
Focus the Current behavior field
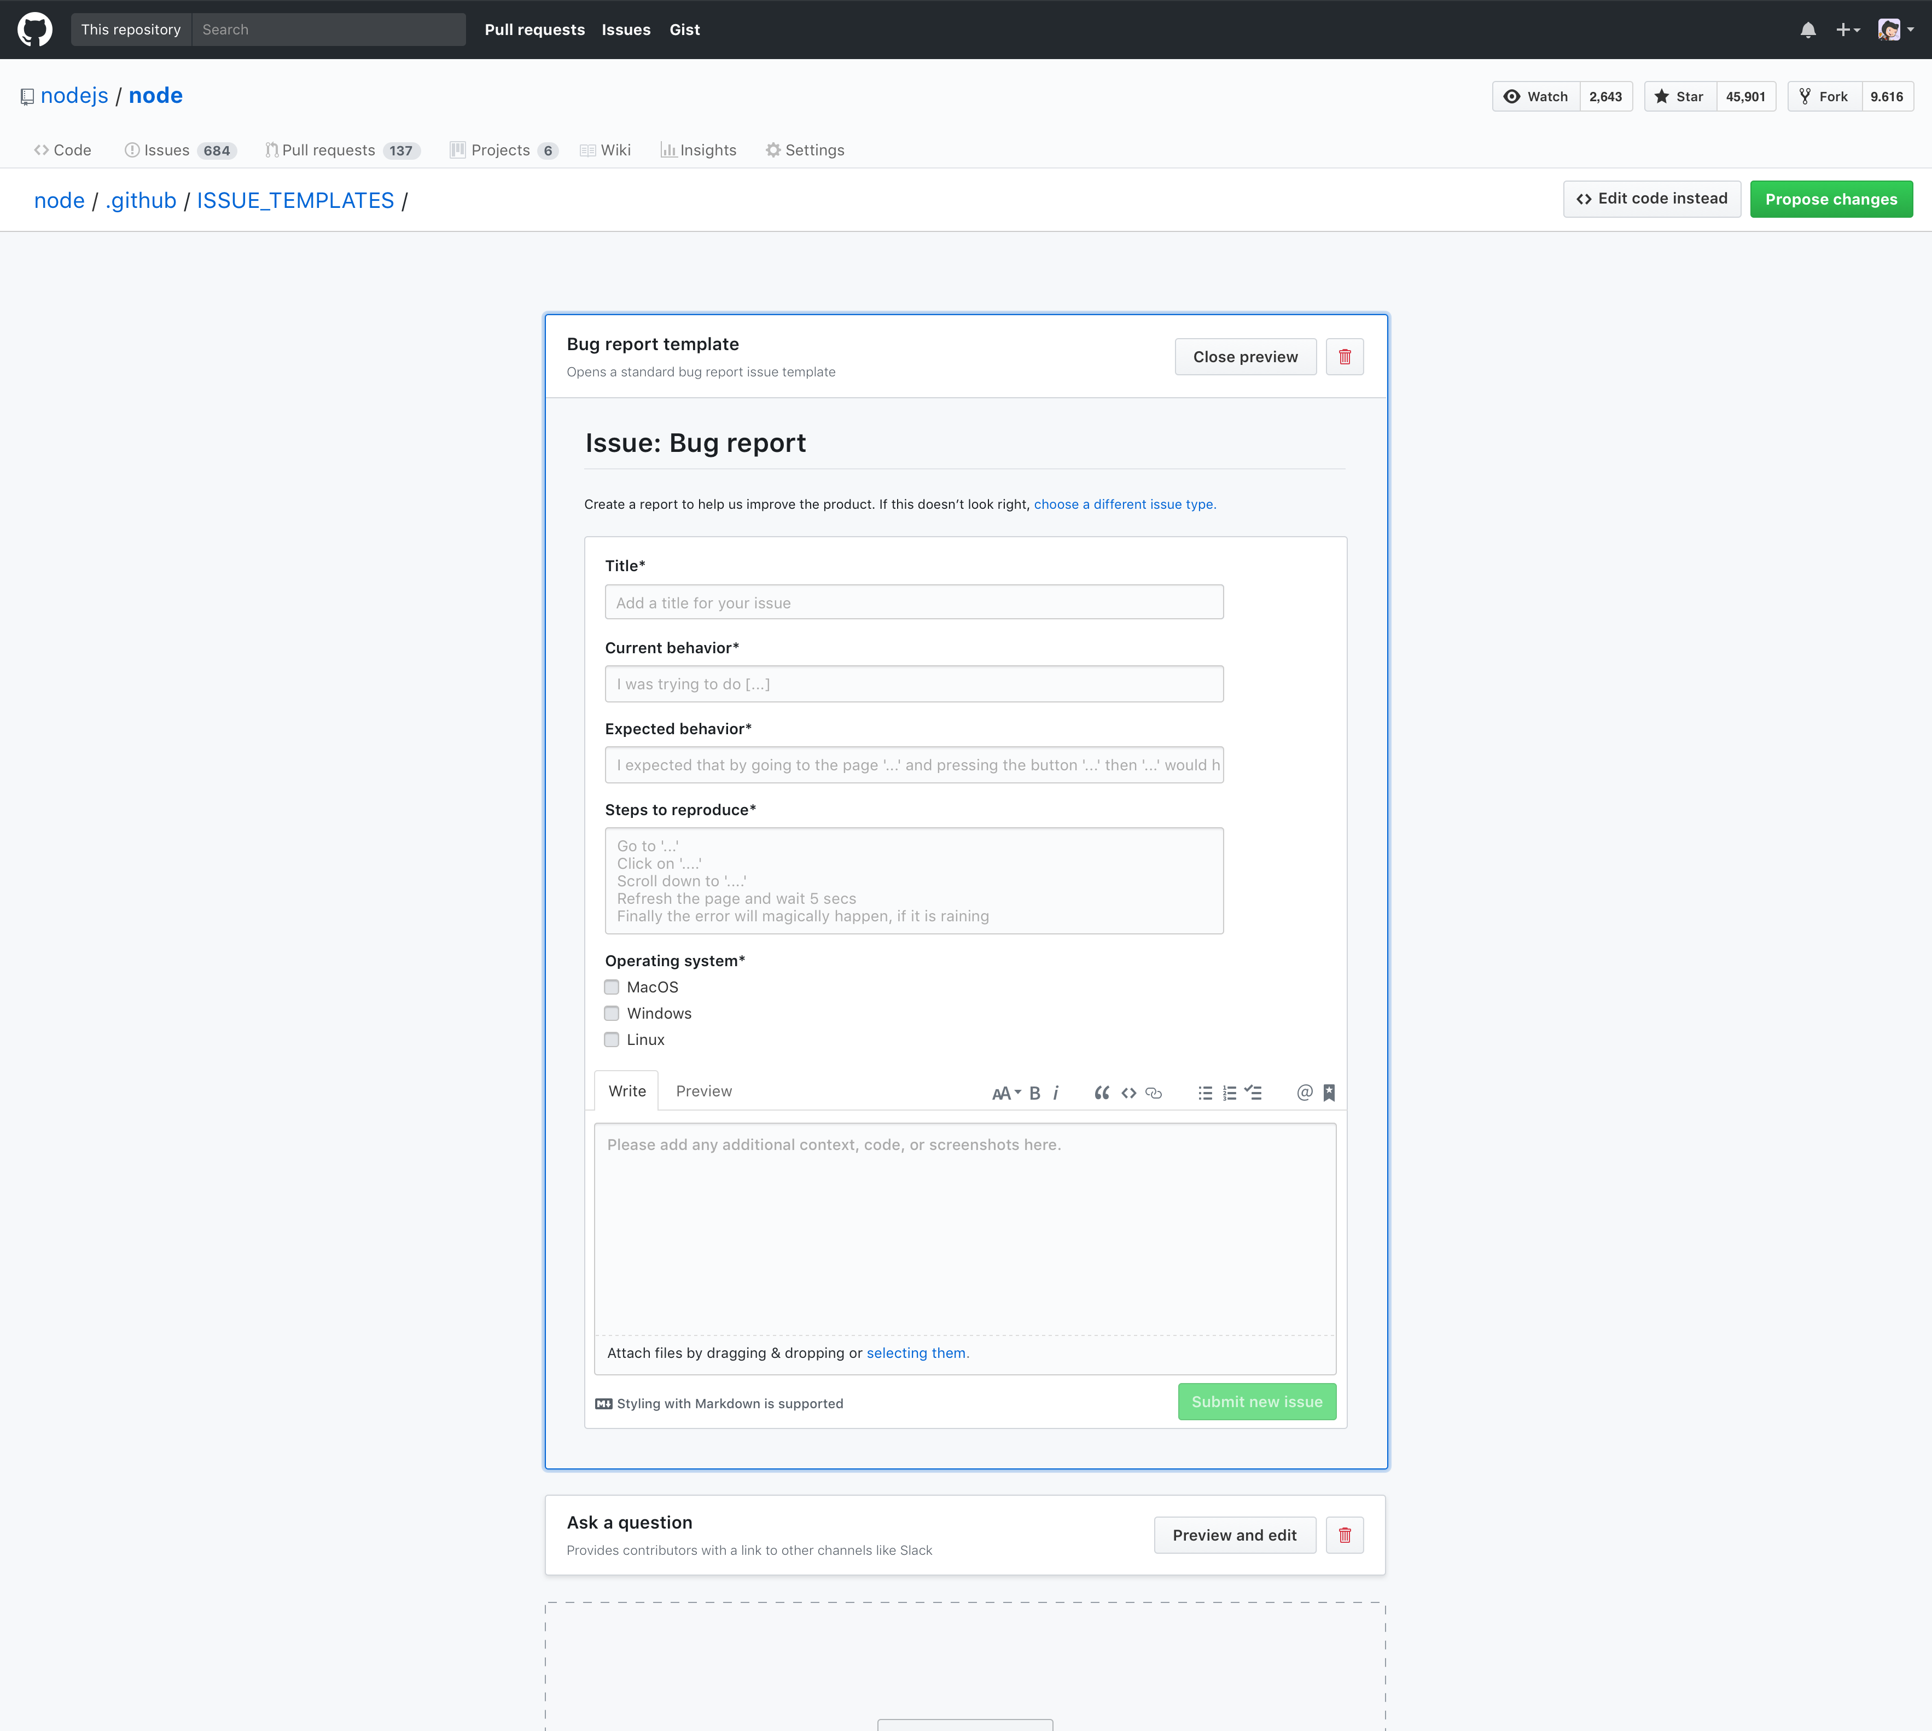click(x=913, y=684)
